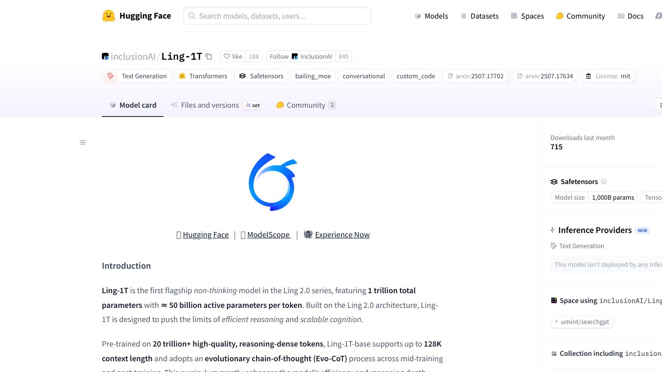Click the Transformers library tag icon
Viewport: 662px width, 372px height.
(182, 76)
